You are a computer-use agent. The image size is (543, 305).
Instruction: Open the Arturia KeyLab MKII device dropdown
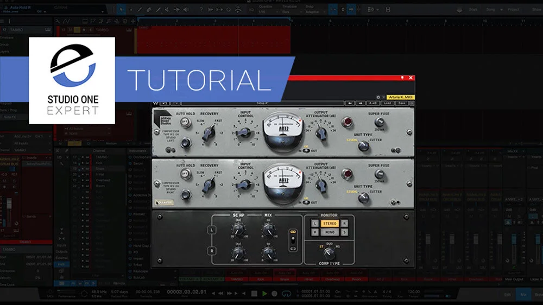pos(400,97)
